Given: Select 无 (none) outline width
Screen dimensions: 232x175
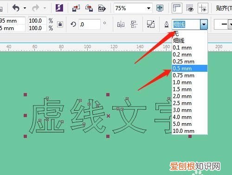Looking at the screenshot, I should pos(190,34).
